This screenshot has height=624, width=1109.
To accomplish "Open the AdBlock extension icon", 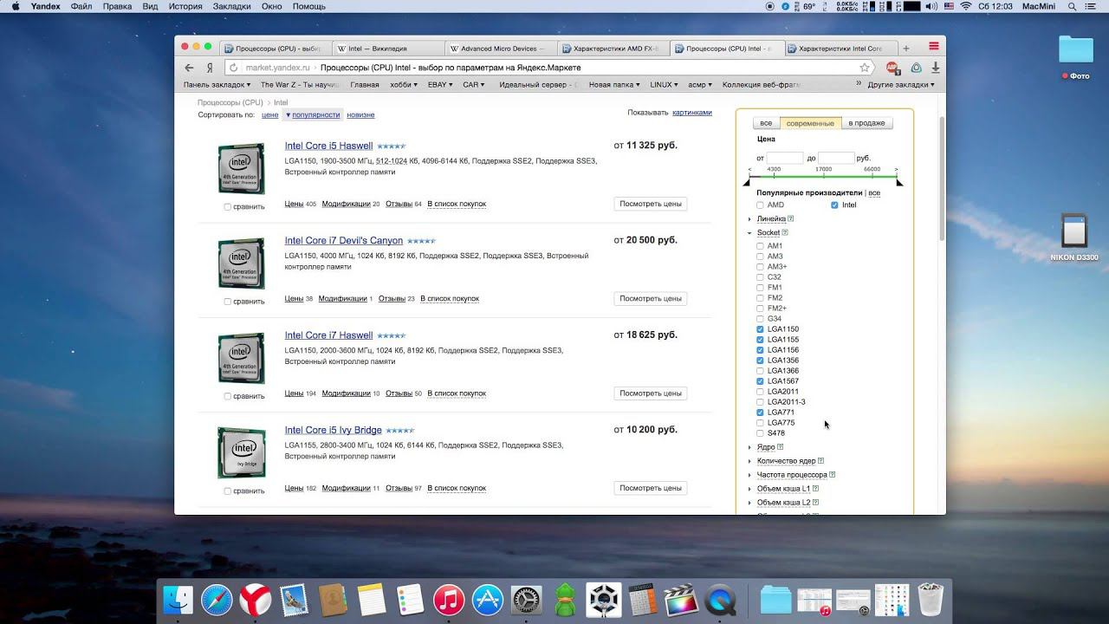I will [892, 68].
